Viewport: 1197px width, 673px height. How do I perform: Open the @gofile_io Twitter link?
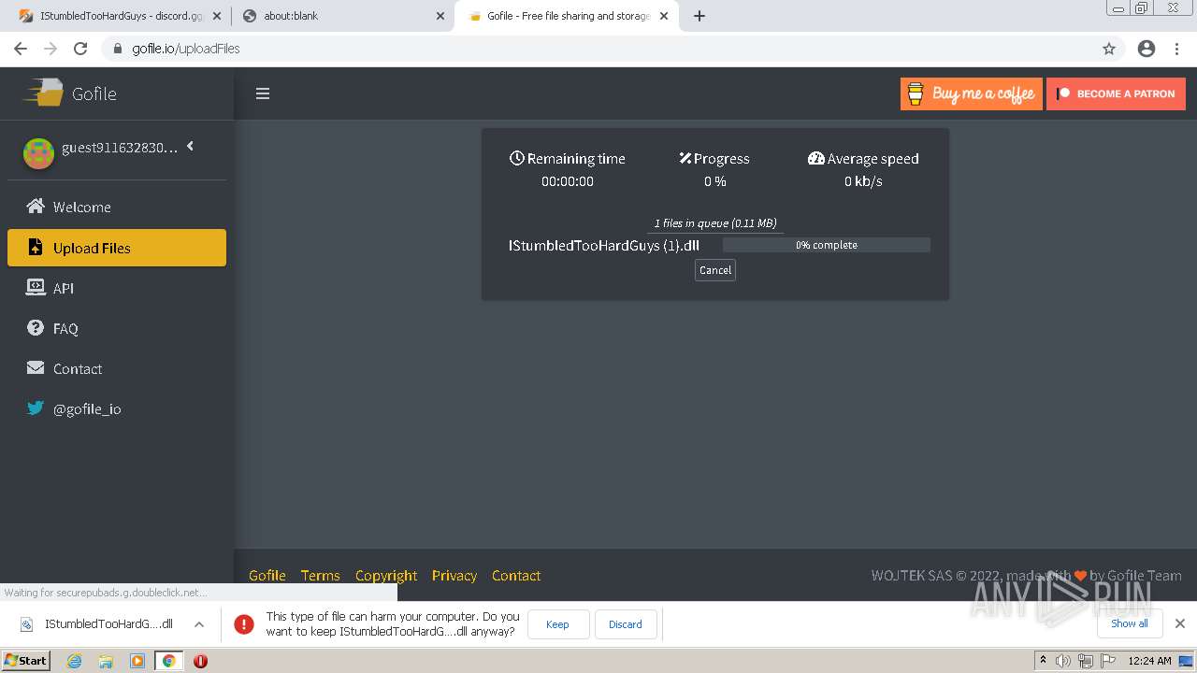point(117,408)
